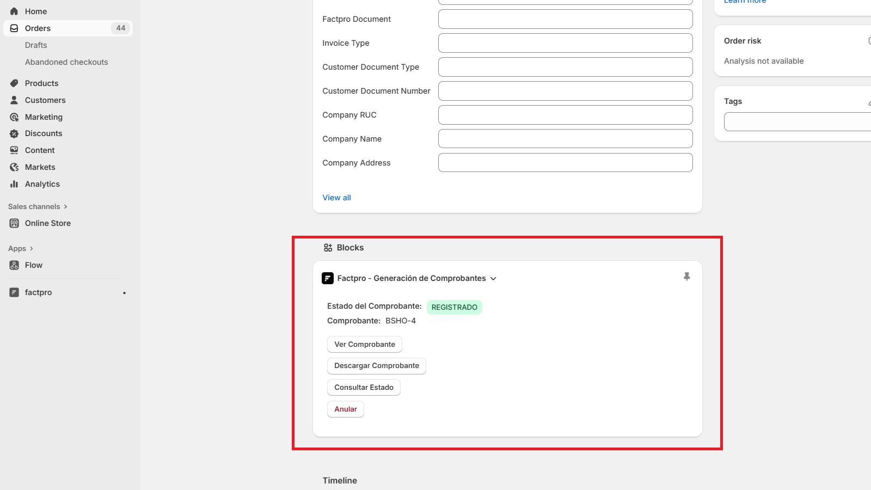Viewport: 871px width, 490px height.
Task: Click the Flow app icon
Action: point(14,265)
